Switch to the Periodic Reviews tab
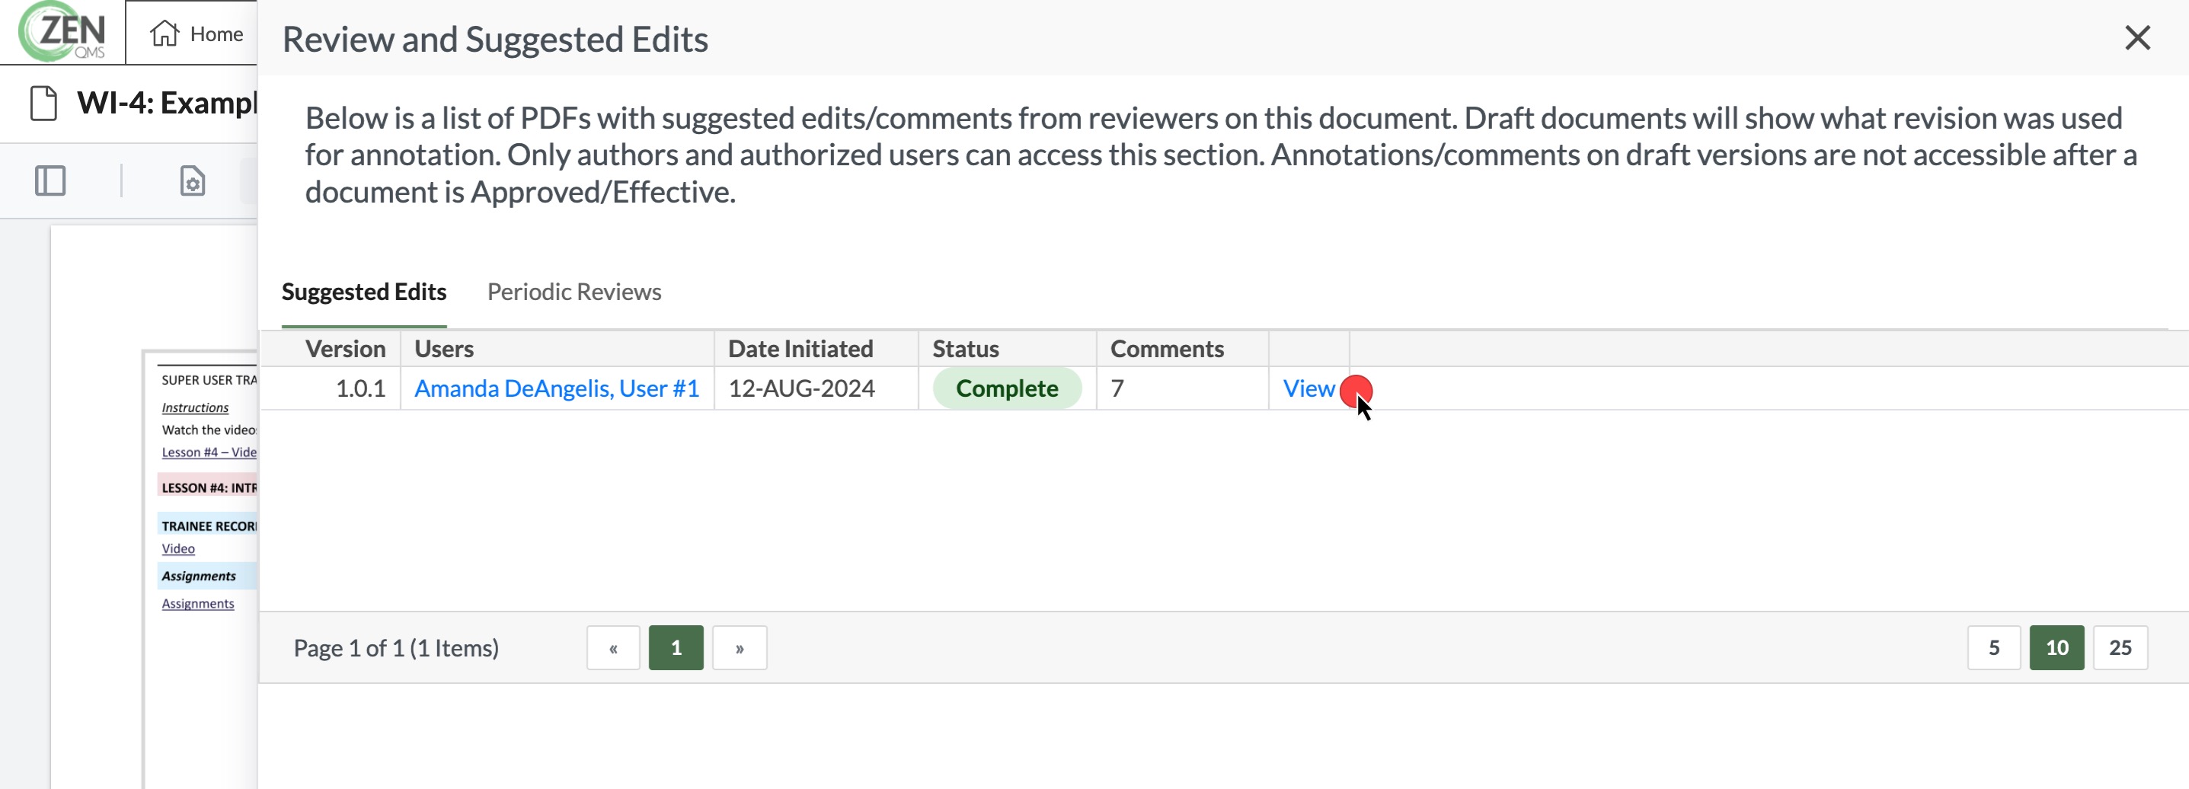 pyautogui.click(x=574, y=292)
